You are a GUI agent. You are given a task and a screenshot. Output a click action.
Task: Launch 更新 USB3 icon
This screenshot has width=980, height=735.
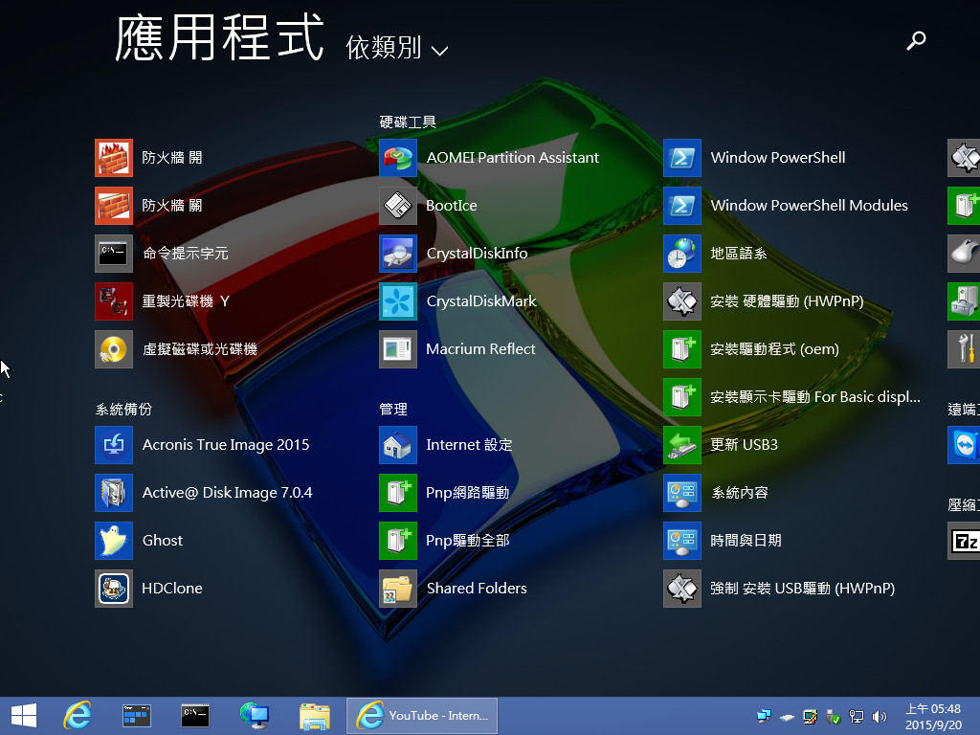pos(682,444)
